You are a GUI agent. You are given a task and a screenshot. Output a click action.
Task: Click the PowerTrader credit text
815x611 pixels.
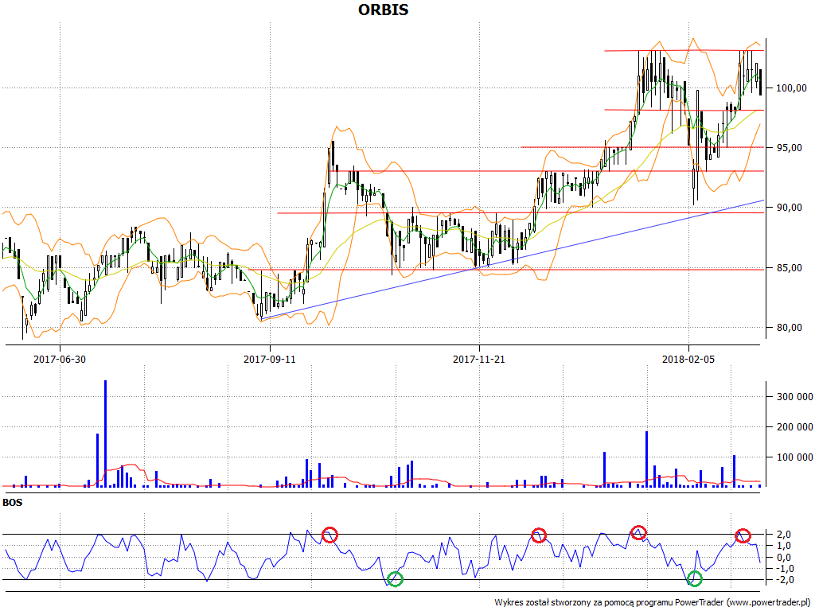[653, 603]
